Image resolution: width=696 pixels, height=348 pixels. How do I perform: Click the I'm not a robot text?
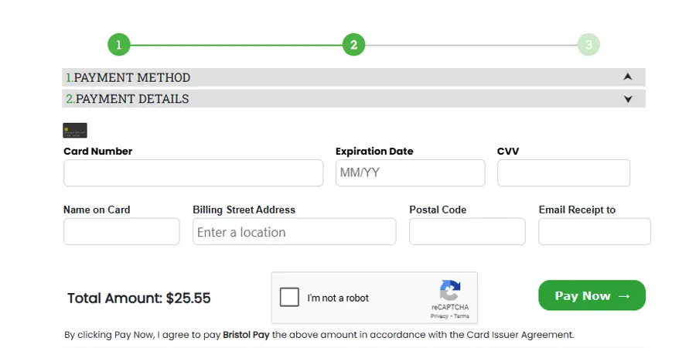(338, 299)
